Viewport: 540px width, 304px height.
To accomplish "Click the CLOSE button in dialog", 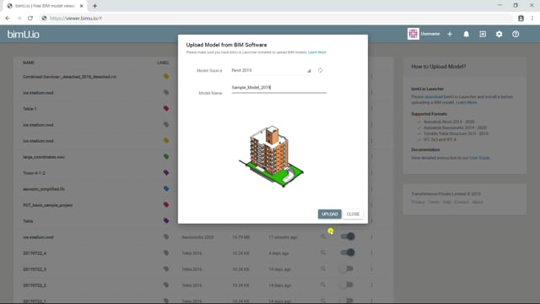I will [x=353, y=214].
